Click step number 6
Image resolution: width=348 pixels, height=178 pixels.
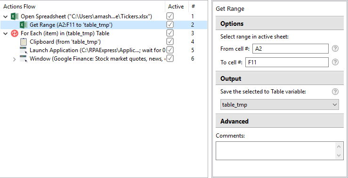193,59
